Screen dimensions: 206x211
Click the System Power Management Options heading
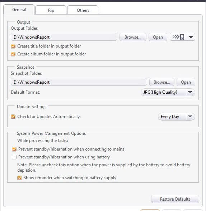tap(51, 133)
